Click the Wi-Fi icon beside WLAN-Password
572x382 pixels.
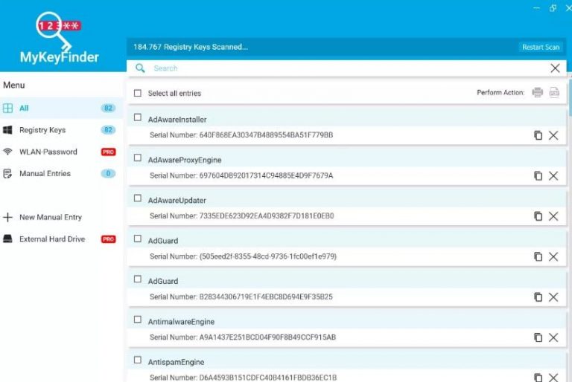7,152
